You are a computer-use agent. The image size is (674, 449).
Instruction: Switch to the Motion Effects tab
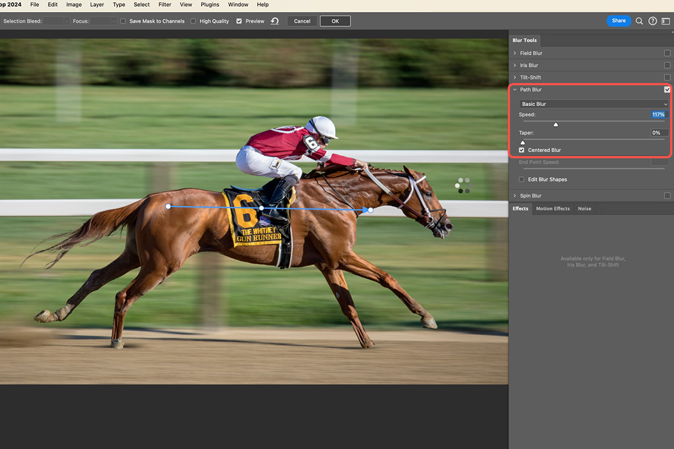click(553, 209)
